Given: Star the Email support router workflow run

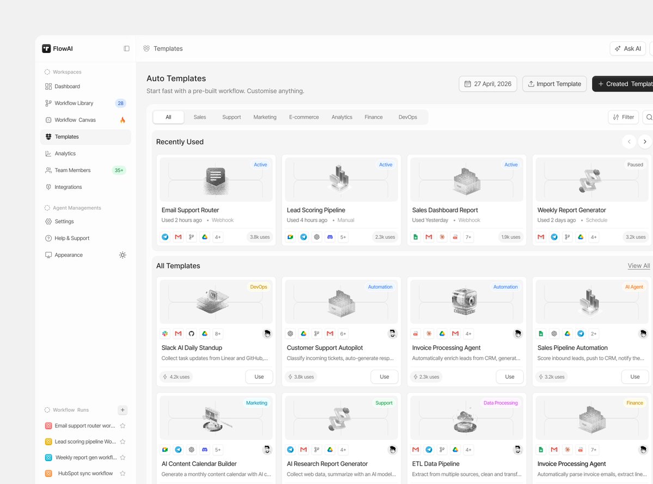Looking at the screenshot, I should tap(123, 426).
